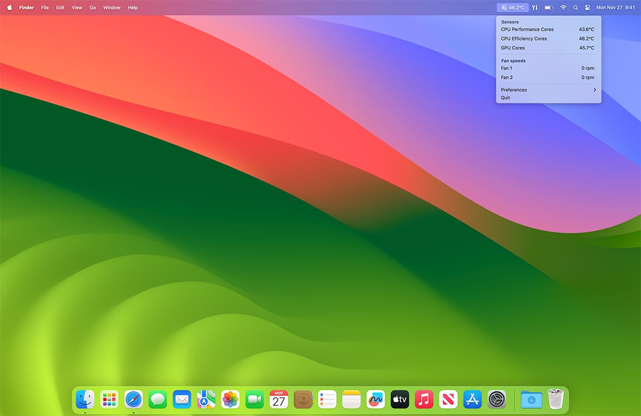Open the App Store from the Dock
The height and width of the screenshot is (416, 641).
(x=472, y=399)
